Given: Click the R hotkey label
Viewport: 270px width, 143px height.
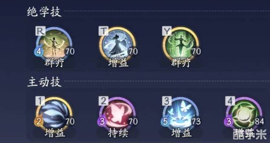Looking at the screenshot, I should point(40,31).
